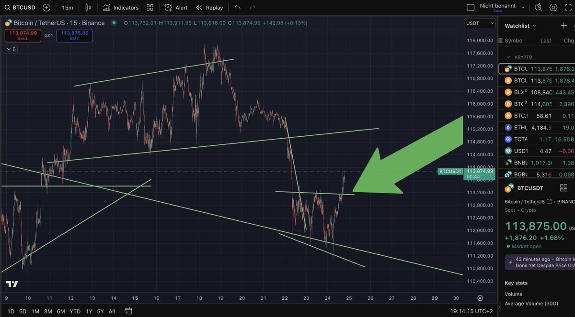Open quick search lightning magnifier icon
Image resolution: width=575 pixels, height=317 pixels.
(x=538, y=7)
